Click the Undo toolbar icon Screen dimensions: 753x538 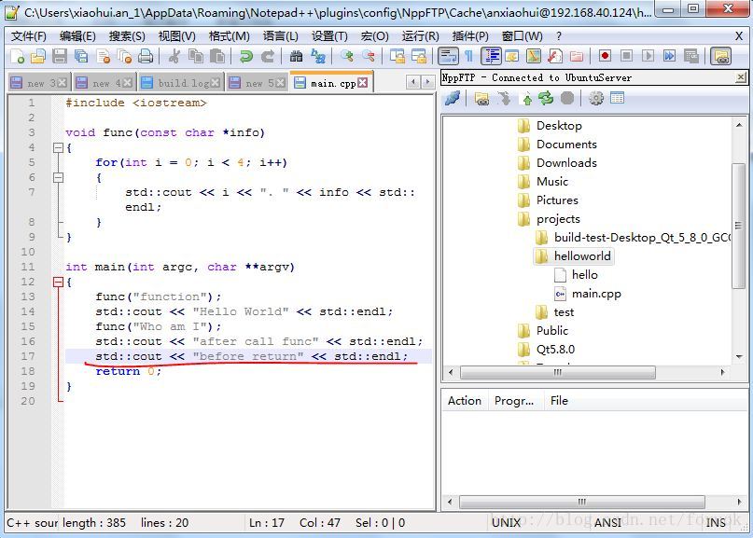(246, 57)
